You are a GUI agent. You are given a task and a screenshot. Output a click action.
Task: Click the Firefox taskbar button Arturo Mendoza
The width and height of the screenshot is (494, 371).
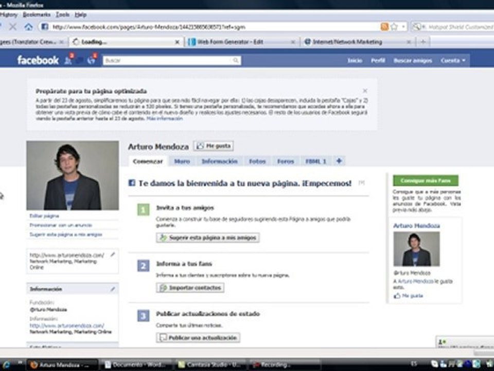tap(62, 365)
